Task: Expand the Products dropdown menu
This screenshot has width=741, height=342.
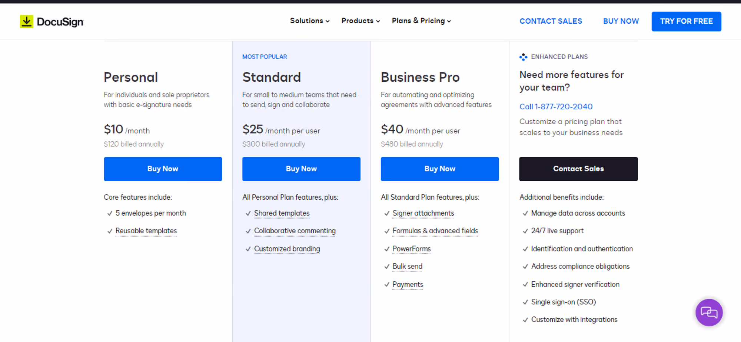Action: (x=360, y=21)
